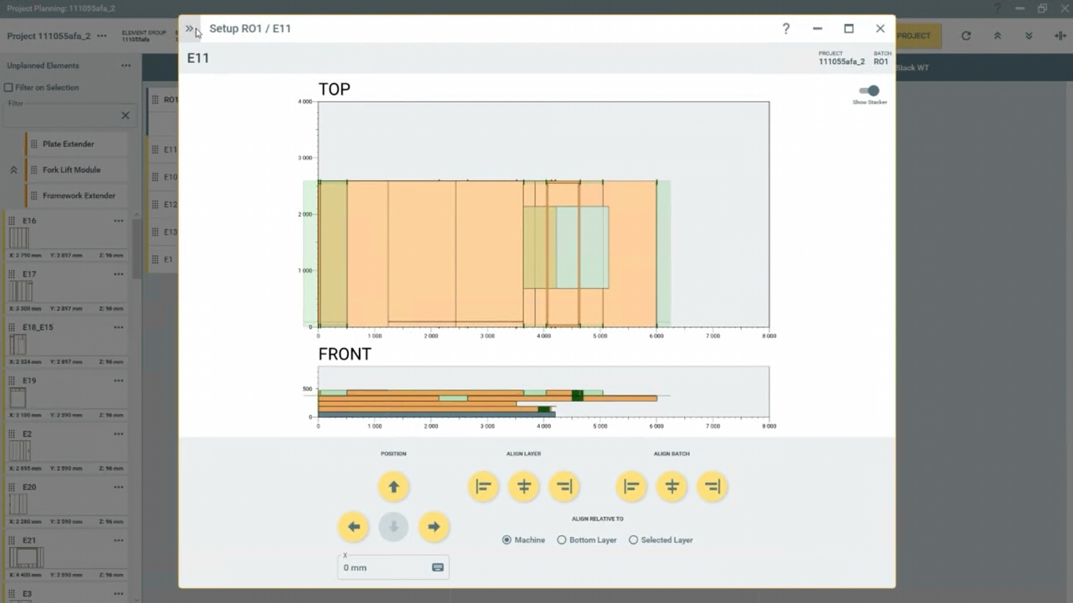Viewport: 1073px width, 603px height.
Task: Align batch to the right
Action: pyautogui.click(x=713, y=487)
